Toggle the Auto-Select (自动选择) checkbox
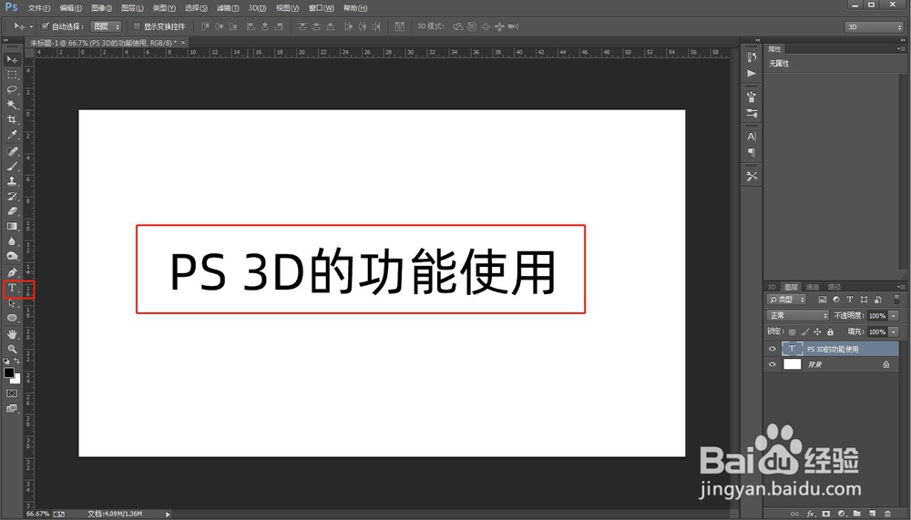This screenshot has width=911, height=520. pyautogui.click(x=46, y=26)
